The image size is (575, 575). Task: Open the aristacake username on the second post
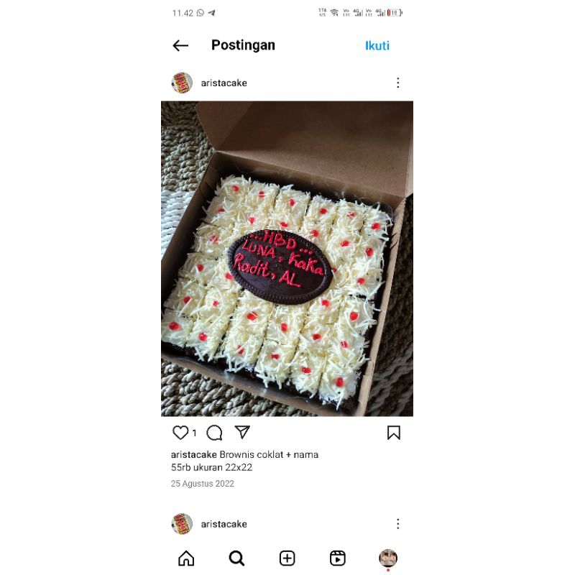224,524
